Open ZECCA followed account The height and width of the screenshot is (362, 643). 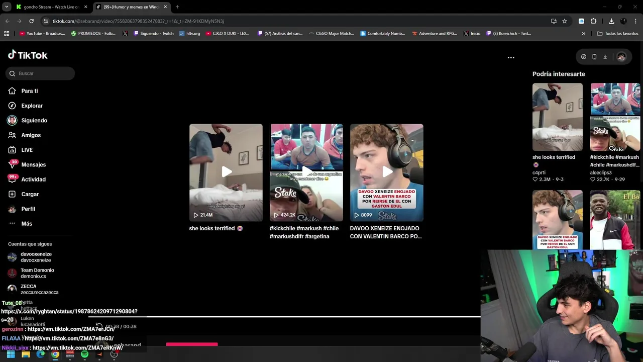[39, 289]
